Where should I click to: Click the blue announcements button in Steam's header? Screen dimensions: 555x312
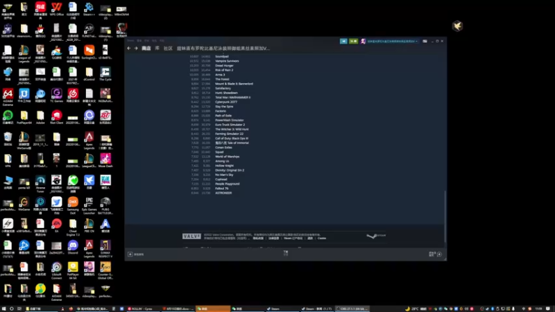tap(343, 41)
